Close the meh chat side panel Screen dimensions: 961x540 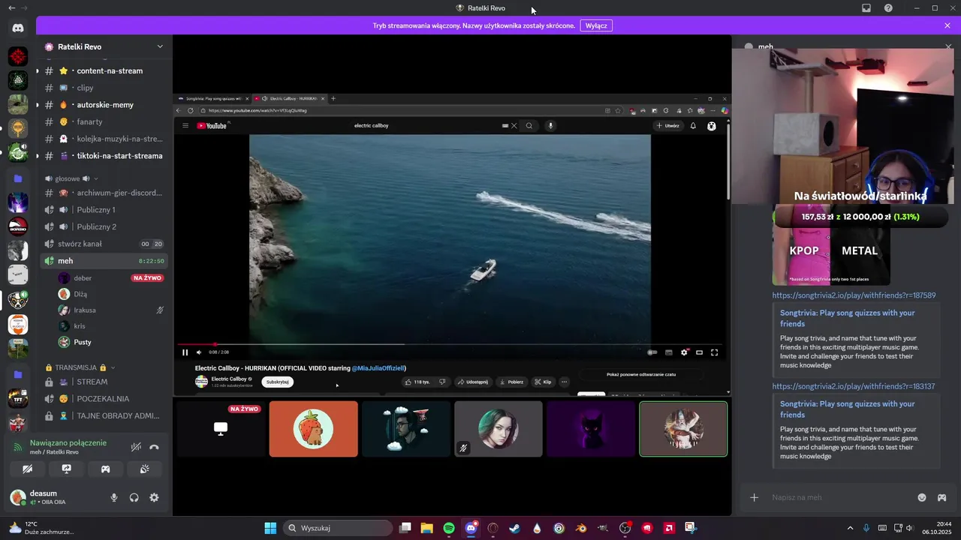click(948, 46)
